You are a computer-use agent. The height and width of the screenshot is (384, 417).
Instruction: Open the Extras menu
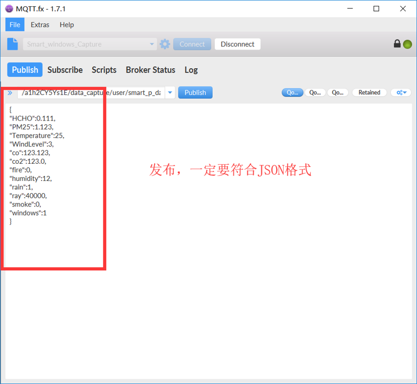coord(40,25)
